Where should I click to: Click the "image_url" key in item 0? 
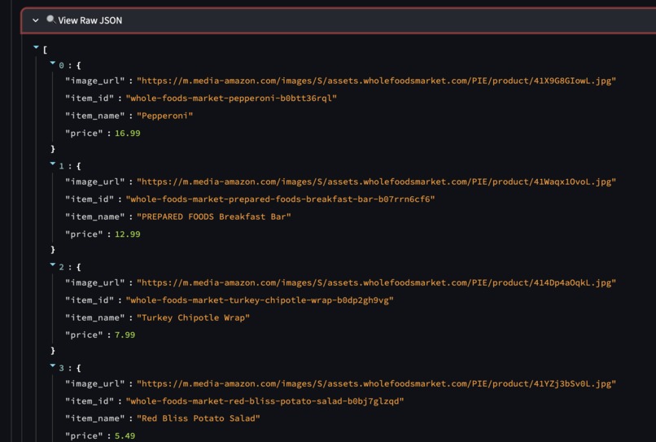pos(94,81)
